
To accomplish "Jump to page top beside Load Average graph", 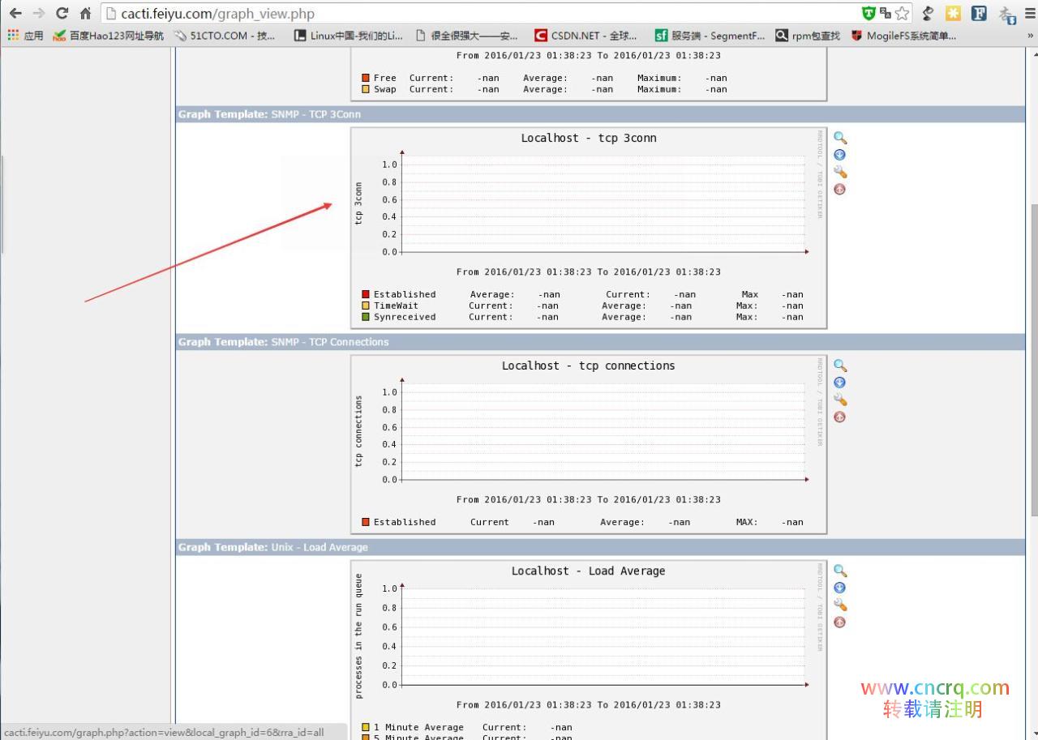I will pos(840,622).
